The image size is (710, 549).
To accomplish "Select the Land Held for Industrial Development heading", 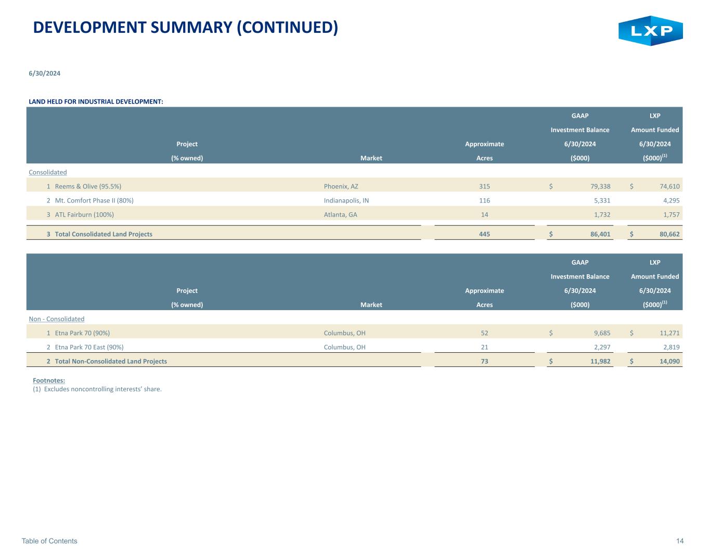I will click(96, 101).
